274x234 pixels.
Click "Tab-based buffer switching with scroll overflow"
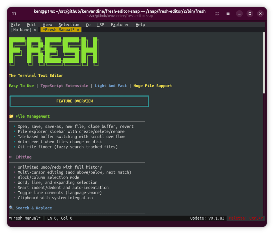(x=71, y=137)
